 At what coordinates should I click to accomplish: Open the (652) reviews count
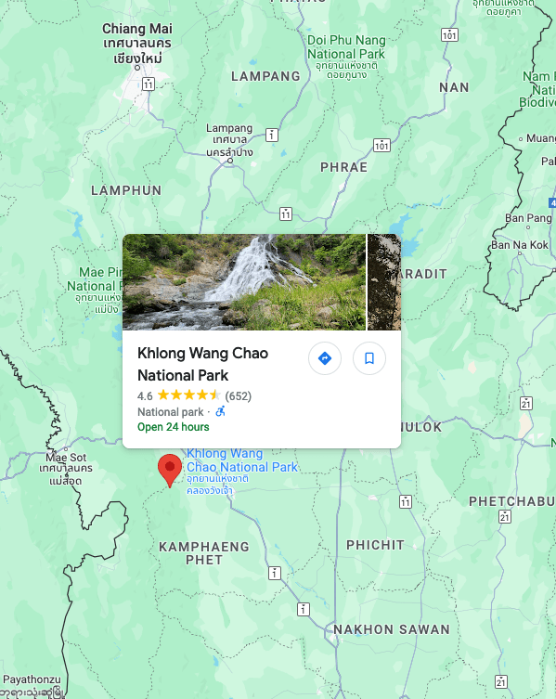(239, 395)
